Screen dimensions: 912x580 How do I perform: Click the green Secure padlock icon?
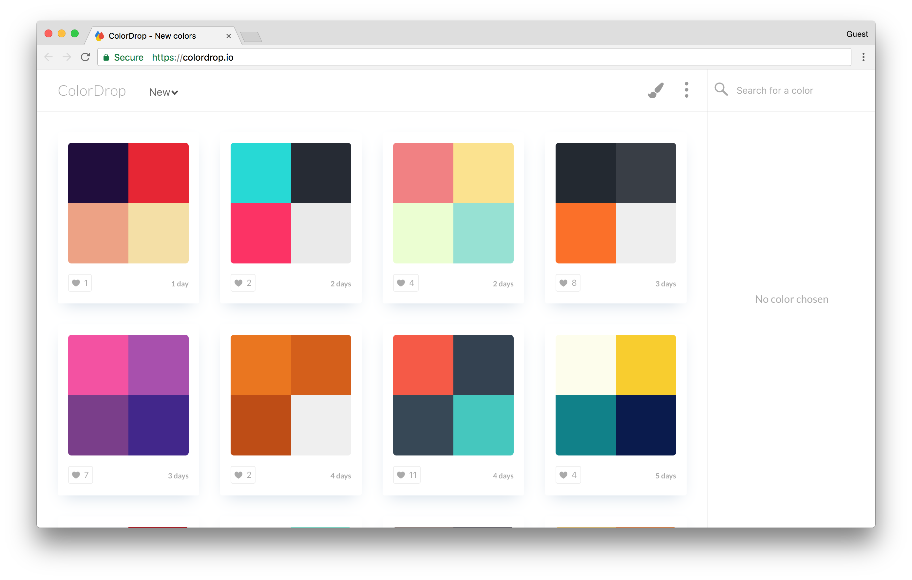coord(106,58)
